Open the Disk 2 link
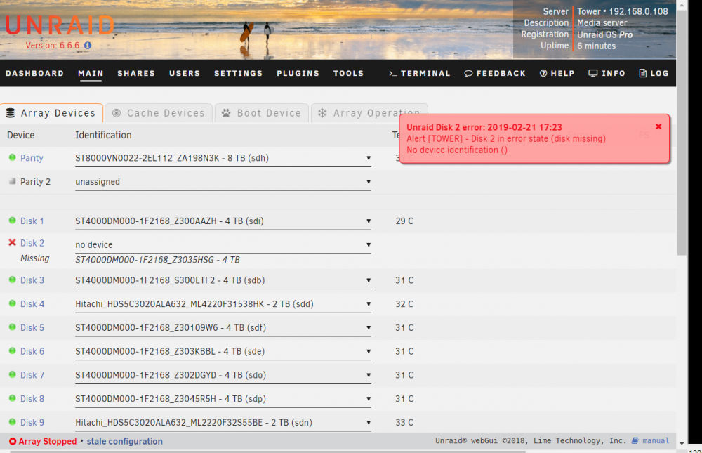 pos(32,243)
